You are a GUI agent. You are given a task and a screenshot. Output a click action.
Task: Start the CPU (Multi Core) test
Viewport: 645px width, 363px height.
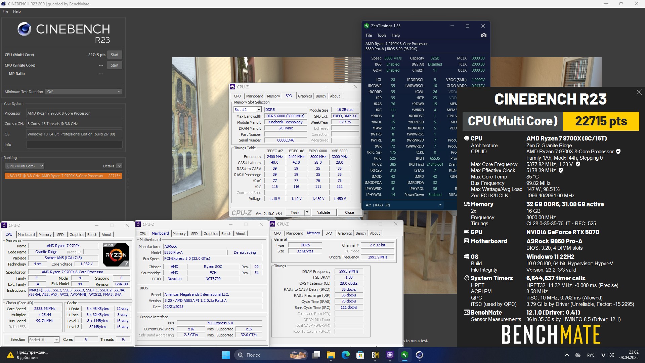coord(115,55)
